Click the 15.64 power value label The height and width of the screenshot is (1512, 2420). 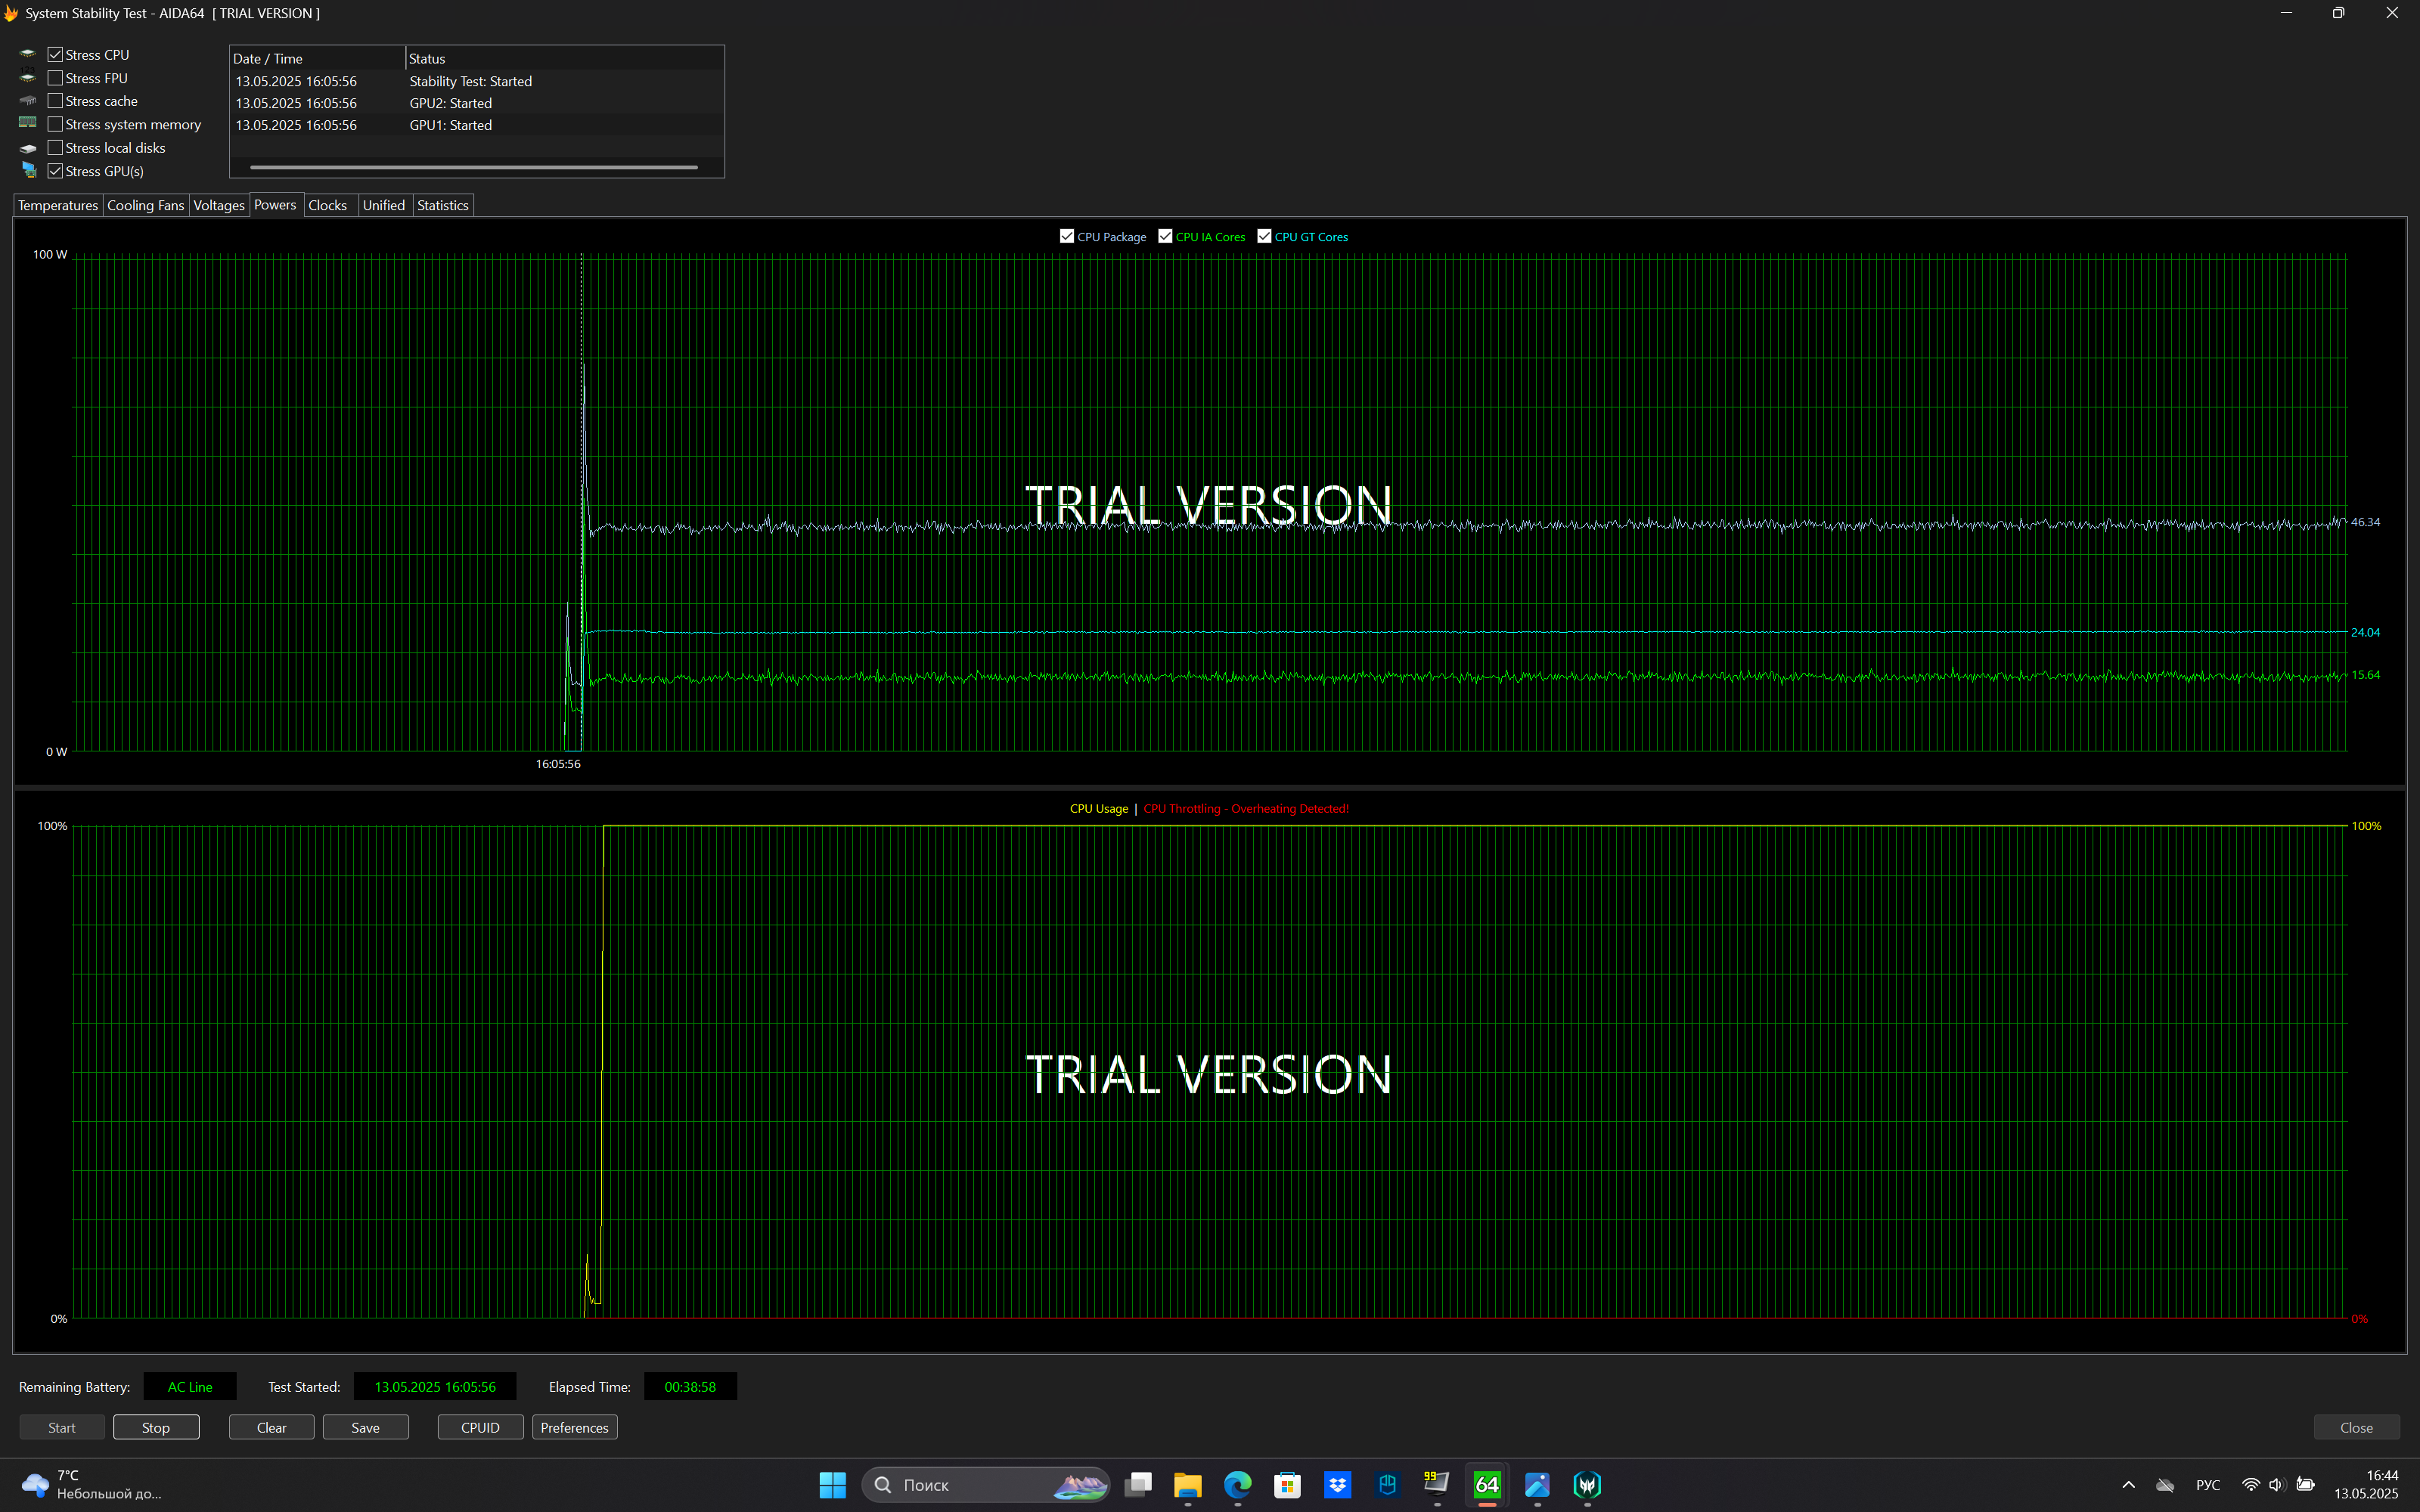coord(2365,675)
